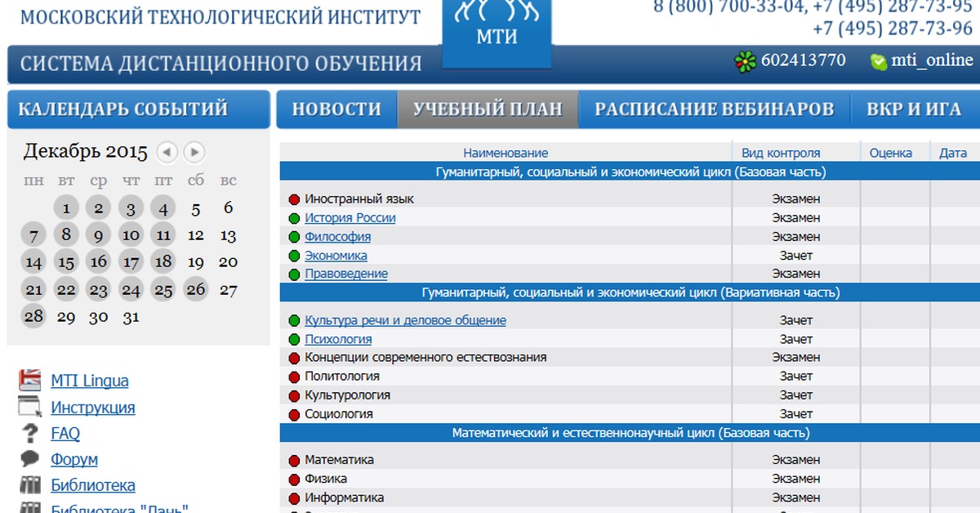The width and height of the screenshot is (980, 513).
Task: Click the Библиотека books icon
Action: 30,484
